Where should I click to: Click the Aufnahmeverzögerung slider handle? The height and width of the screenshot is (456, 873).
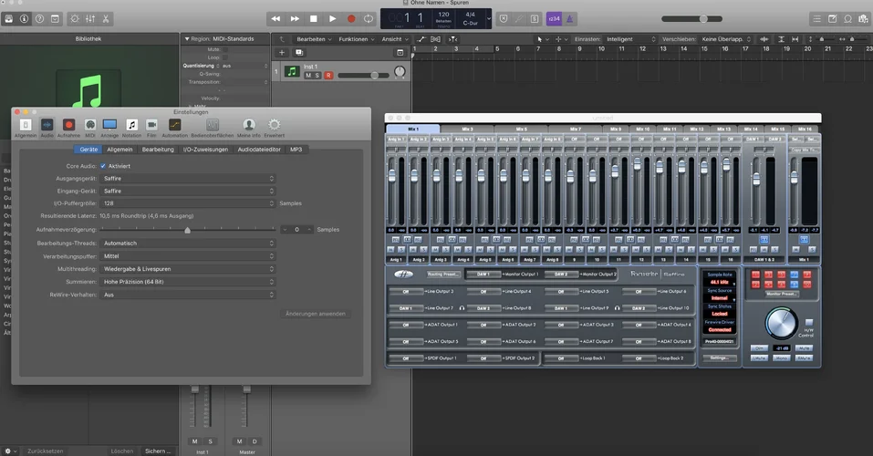pos(188,230)
